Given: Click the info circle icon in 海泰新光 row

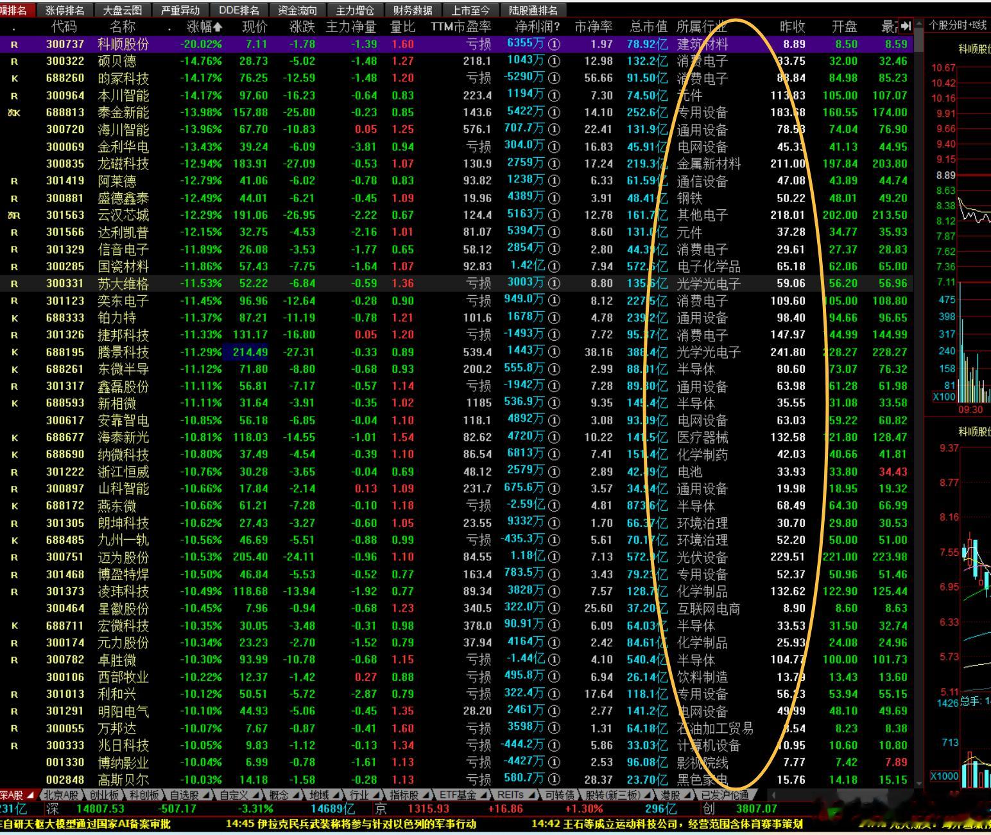Looking at the screenshot, I should 554,437.
